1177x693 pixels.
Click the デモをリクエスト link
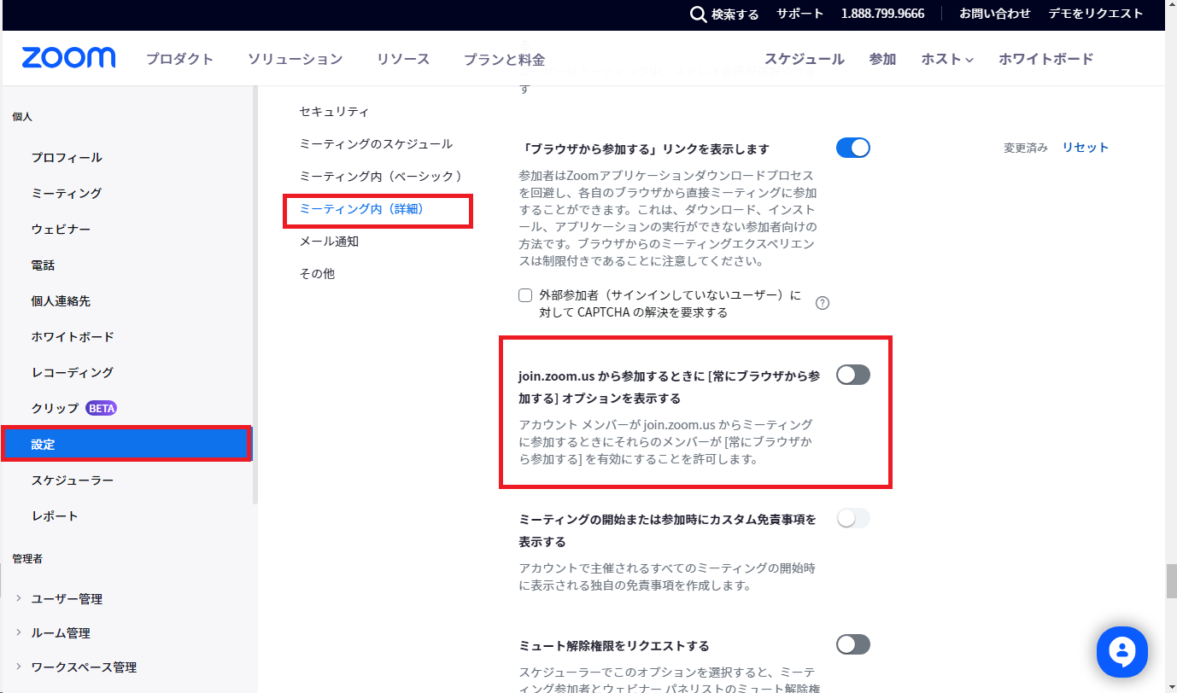pos(1095,14)
